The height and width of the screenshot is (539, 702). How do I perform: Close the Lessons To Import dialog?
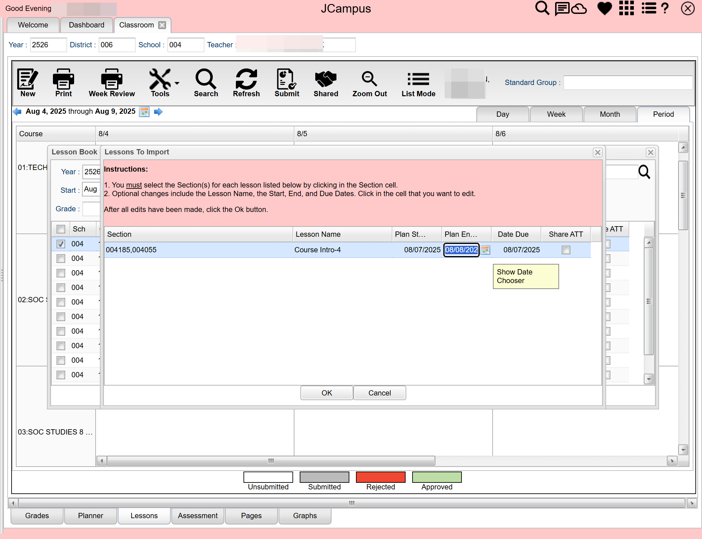[x=597, y=152]
